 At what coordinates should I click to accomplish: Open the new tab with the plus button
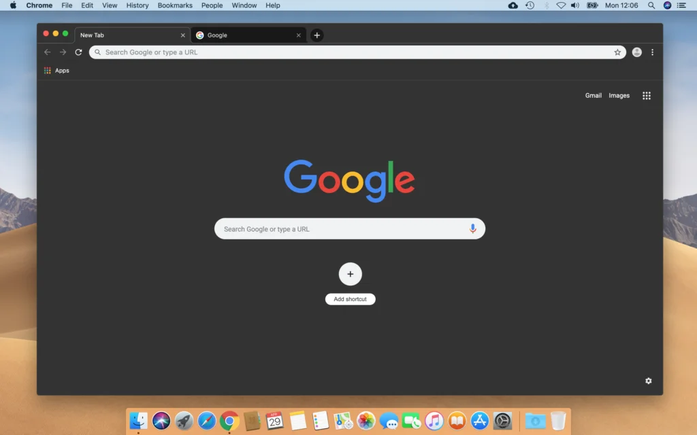(317, 35)
